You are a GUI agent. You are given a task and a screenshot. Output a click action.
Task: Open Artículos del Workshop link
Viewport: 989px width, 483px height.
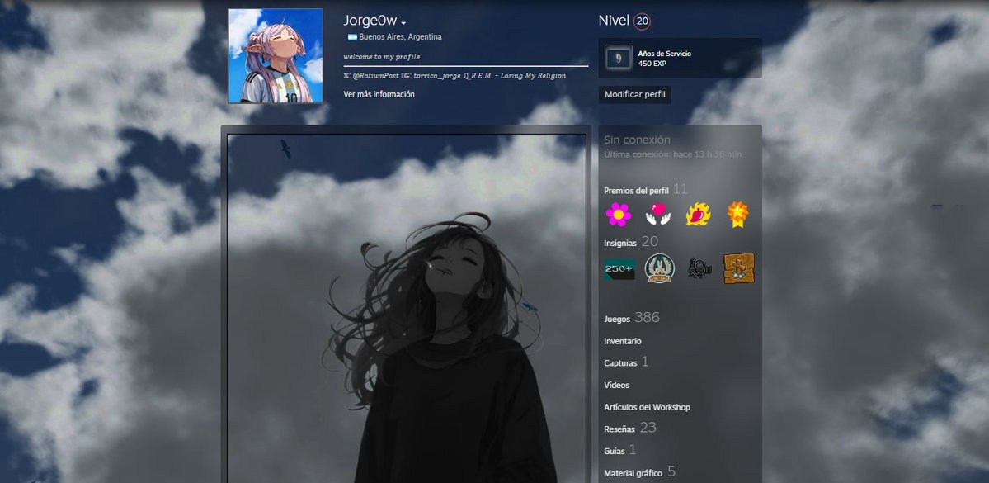[x=647, y=407]
